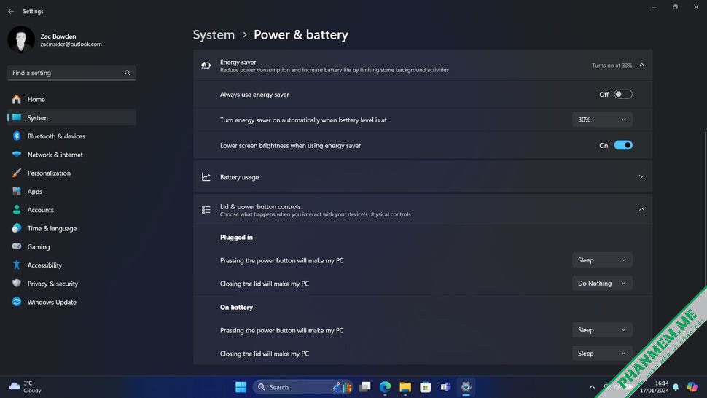Open the notification bell
This screenshot has width=707, height=398.
click(676, 387)
